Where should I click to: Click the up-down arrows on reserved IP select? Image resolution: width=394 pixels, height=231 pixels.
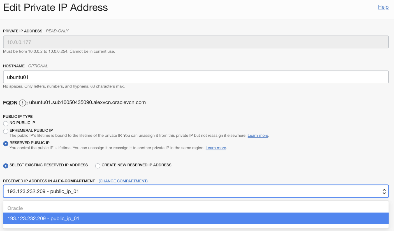[384, 192]
